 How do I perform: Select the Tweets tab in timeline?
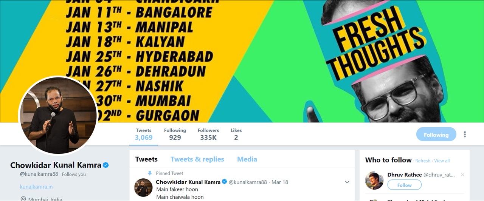point(146,159)
